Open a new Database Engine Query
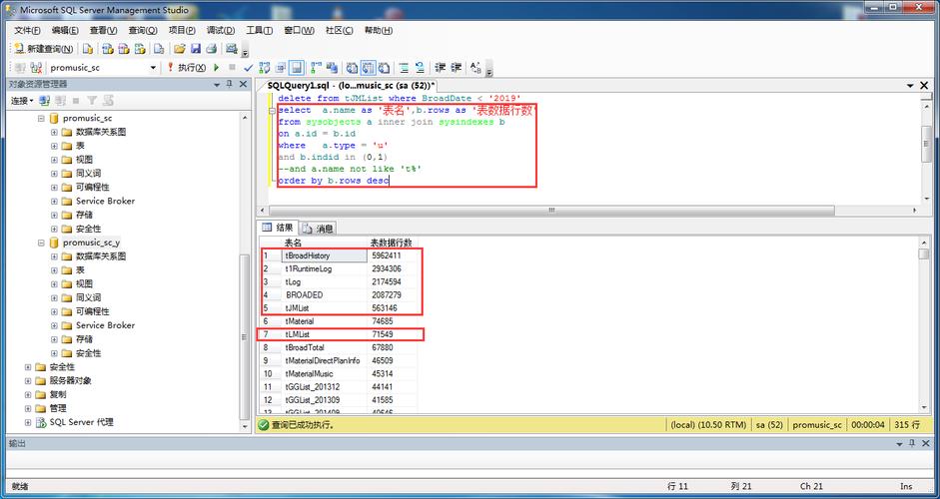 (x=88, y=49)
